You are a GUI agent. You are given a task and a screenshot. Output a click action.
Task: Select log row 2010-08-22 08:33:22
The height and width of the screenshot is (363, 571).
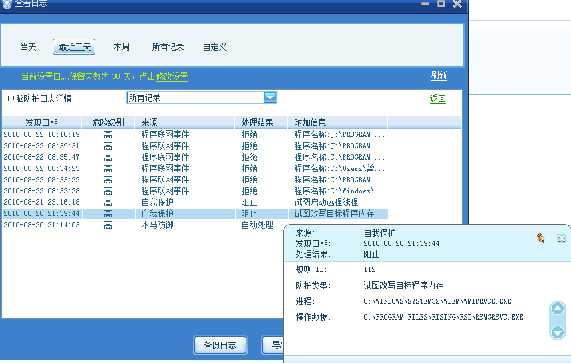[x=195, y=180]
